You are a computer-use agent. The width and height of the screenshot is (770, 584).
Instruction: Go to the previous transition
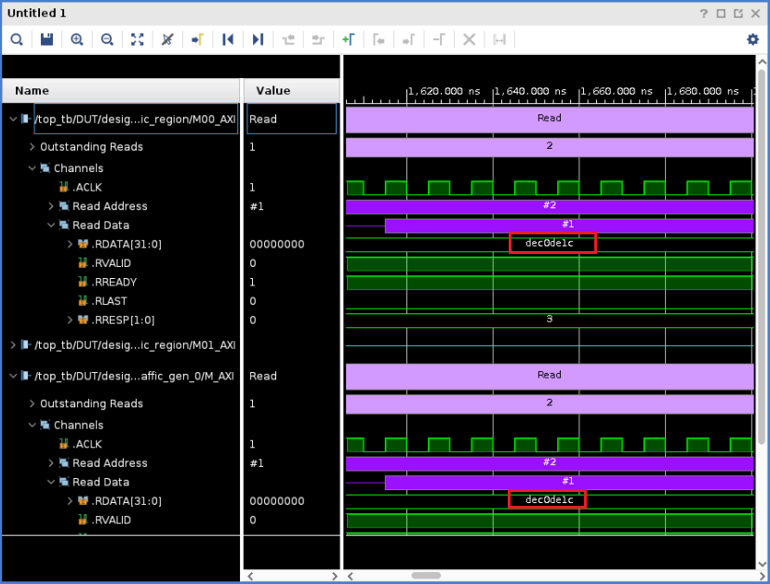coord(288,39)
